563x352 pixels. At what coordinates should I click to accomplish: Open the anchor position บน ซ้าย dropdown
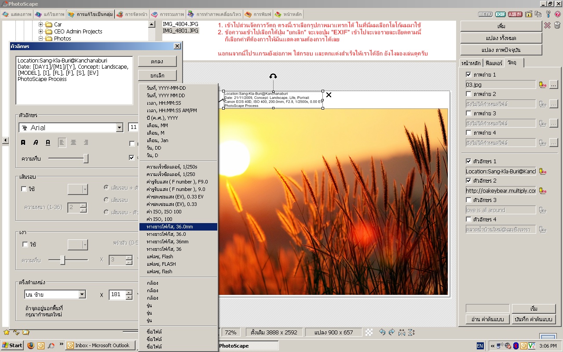coord(82,294)
